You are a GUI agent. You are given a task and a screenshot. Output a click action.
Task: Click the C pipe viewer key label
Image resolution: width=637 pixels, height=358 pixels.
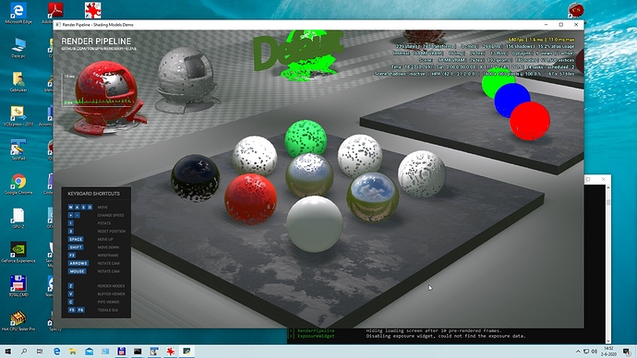71,302
